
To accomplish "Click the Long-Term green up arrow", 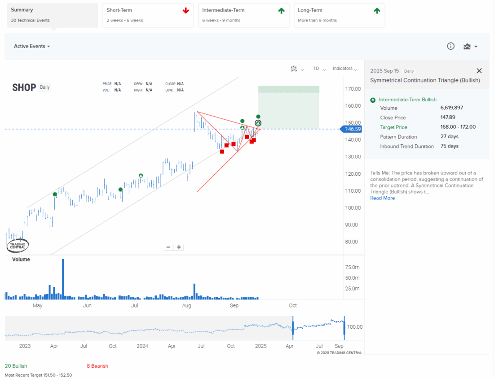I will coord(377,11).
